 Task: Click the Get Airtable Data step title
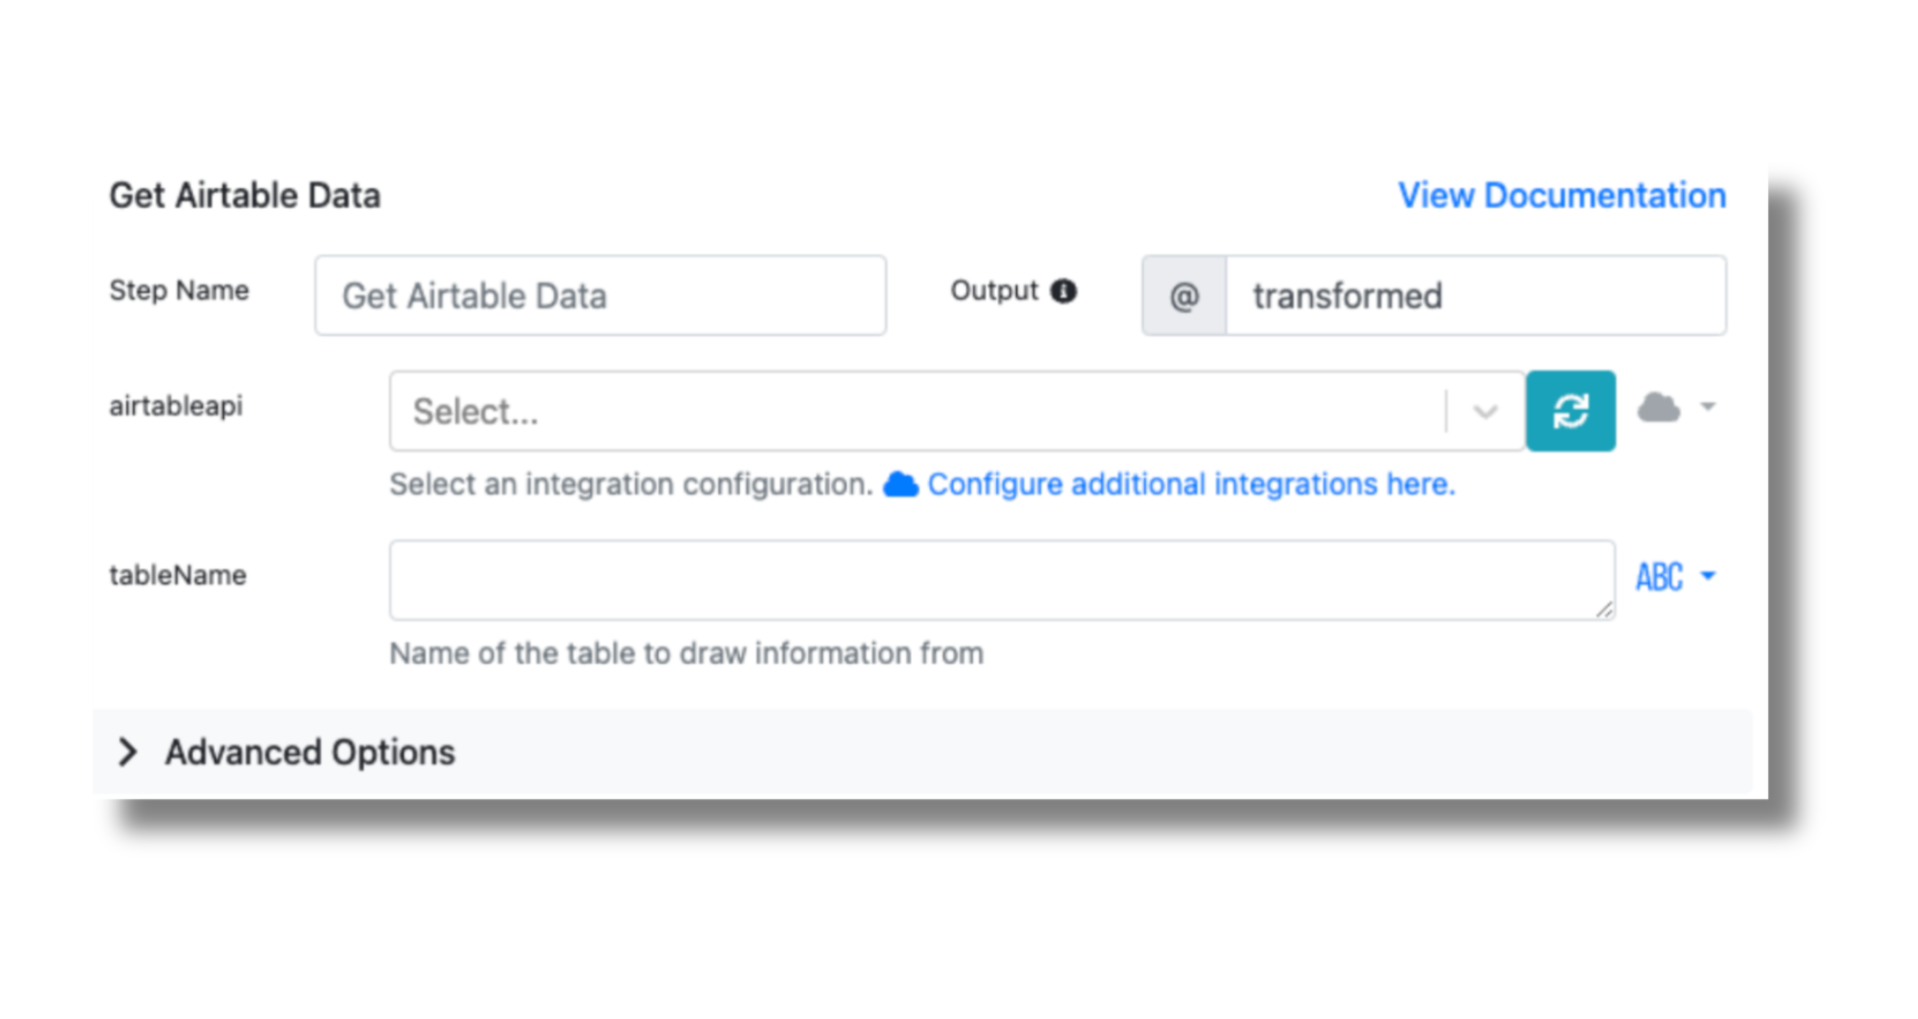pos(245,195)
